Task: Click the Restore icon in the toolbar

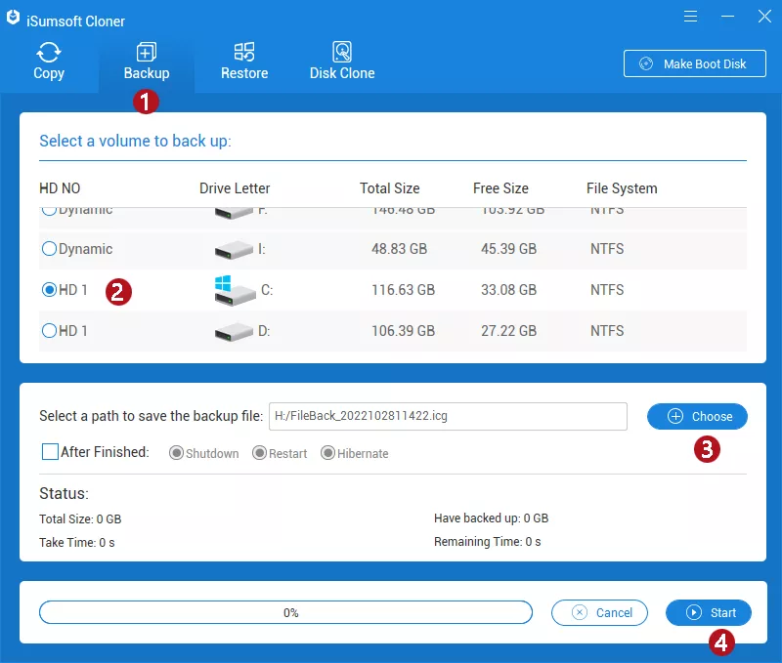Action: pyautogui.click(x=244, y=53)
